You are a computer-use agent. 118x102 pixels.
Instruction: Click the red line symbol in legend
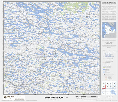(104, 63)
